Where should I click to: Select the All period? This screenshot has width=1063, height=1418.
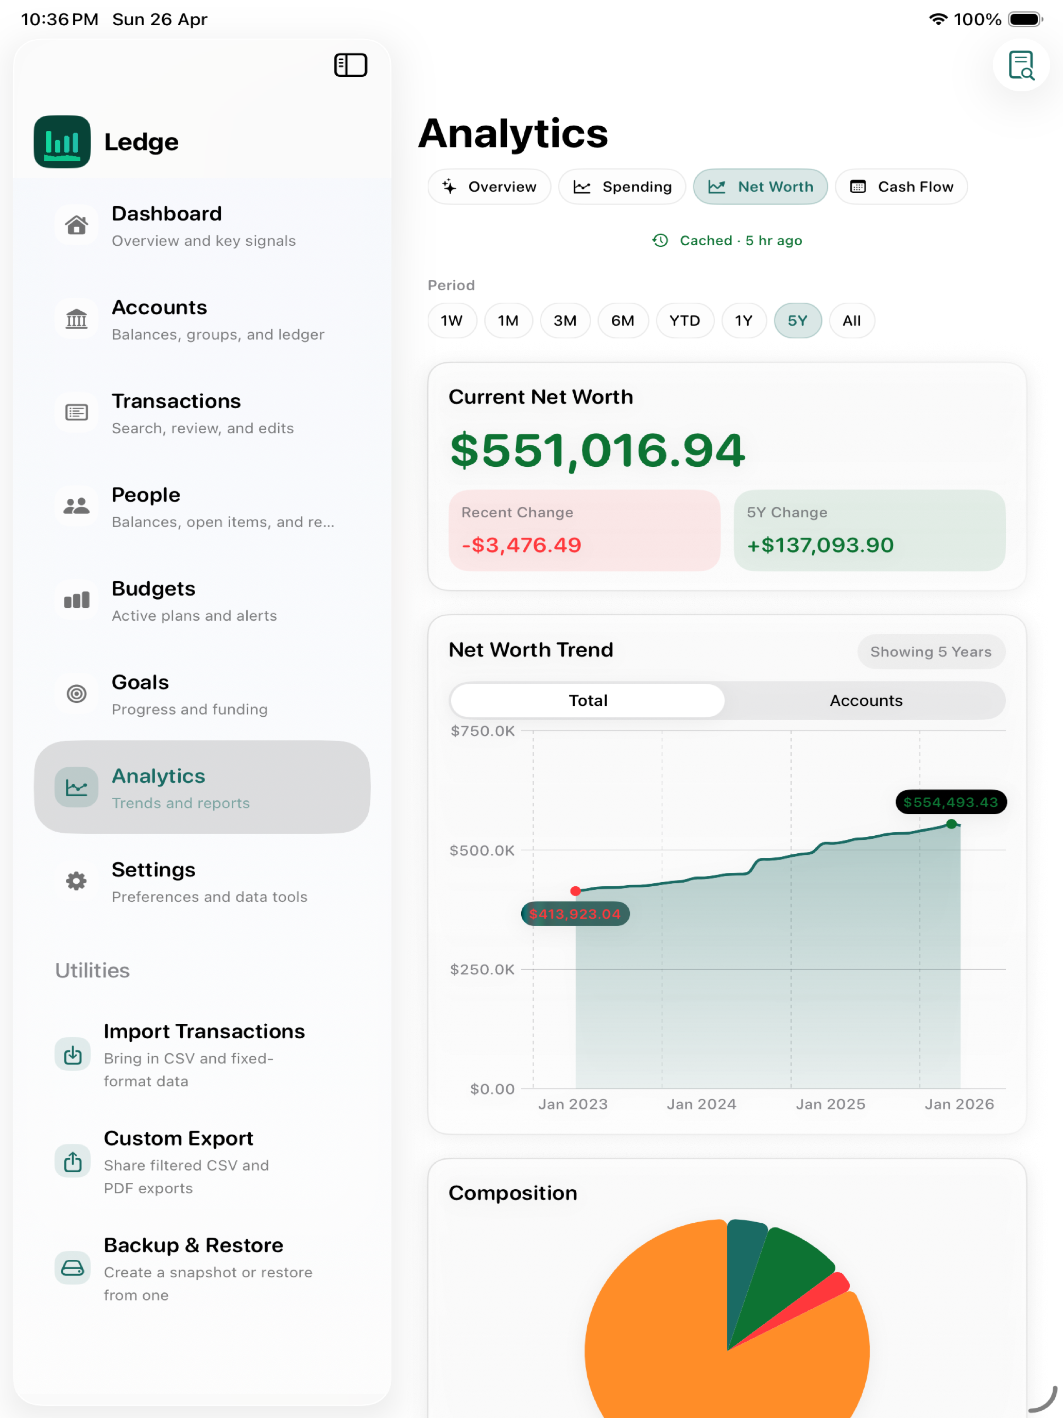[x=851, y=320]
